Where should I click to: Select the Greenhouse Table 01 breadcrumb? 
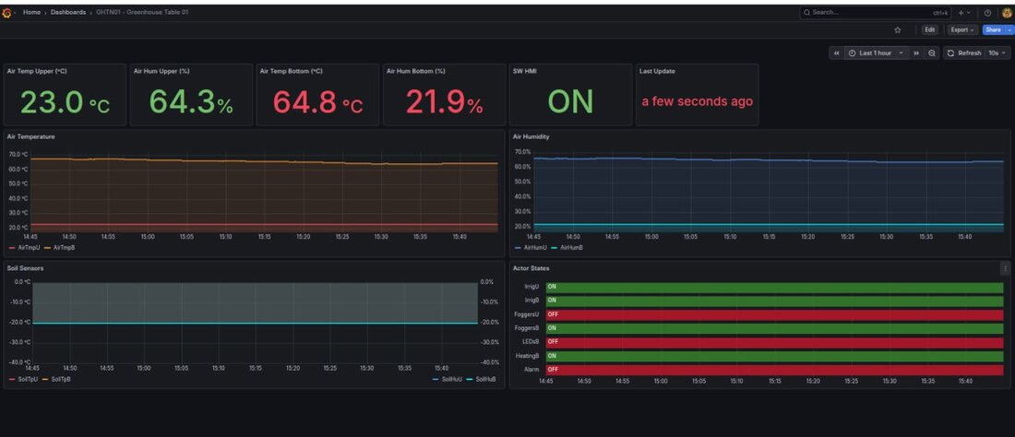tap(142, 12)
